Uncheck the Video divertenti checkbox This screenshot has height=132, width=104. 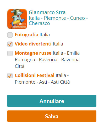(x=10, y=44)
